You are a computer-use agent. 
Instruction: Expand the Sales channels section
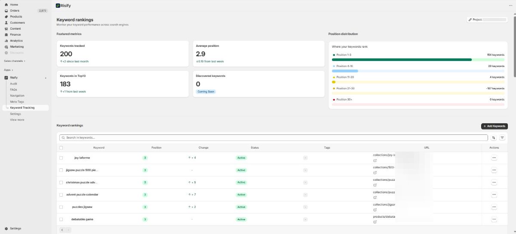click(15, 61)
